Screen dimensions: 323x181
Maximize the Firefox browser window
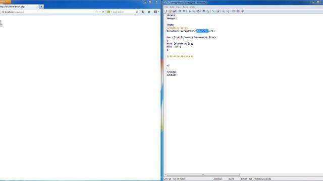(150, 2)
